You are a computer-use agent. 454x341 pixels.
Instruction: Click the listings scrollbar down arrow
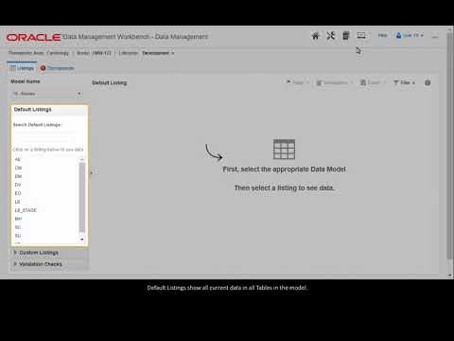click(x=82, y=240)
